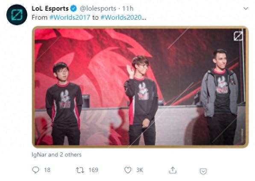Screen dimensions: 255x181
Task: Visit the @lolesports handle
Action: (98, 9)
